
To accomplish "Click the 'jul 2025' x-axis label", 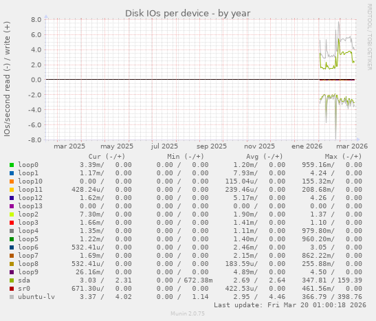I will pos(164,146).
